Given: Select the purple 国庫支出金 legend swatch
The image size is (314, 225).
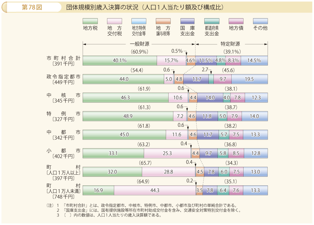Looking at the screenshot, I should click(187, 21).
